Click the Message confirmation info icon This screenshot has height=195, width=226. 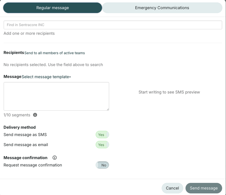55,158
